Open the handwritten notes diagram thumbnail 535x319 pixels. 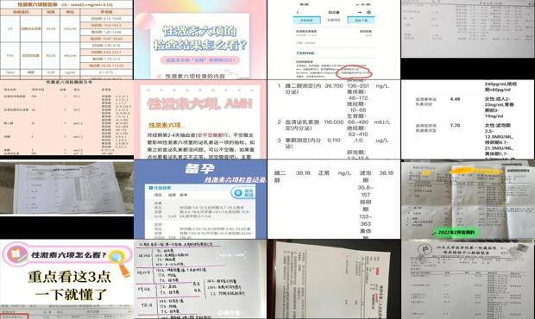200,279
